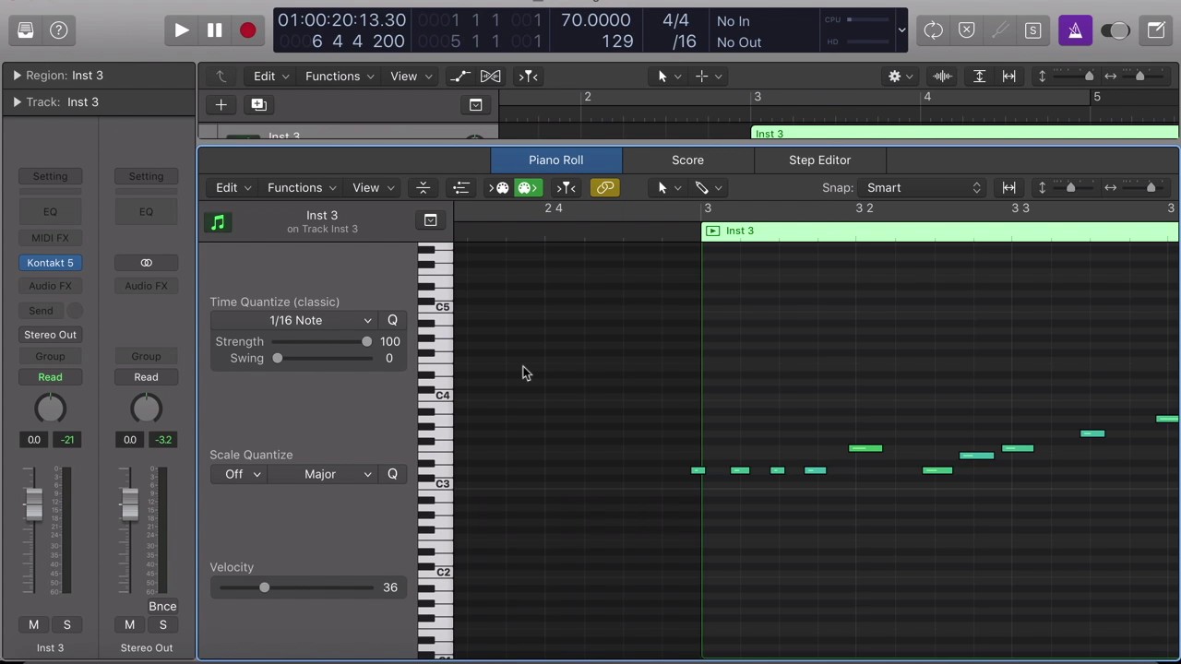Open the Library icon in control bar
The height and width of the screenshot is (664, 1181).
(x=26, y=30)
